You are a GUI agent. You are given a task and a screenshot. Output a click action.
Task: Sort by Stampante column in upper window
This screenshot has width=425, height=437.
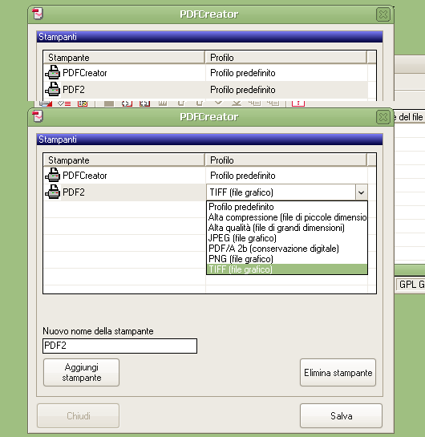click(x=124, y=58)
